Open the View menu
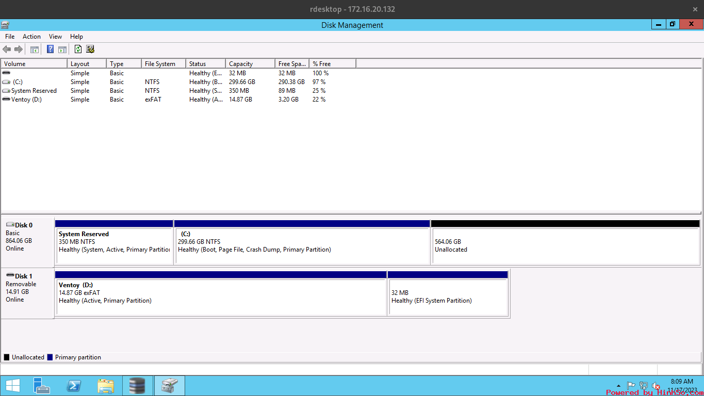Viewport: 704px width, 396px height. click(x=55, y=37)
